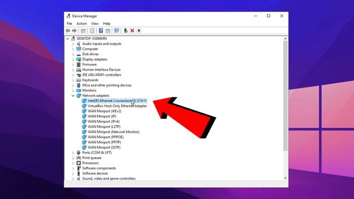354x199 pixels.
Task: Collapse the Network adapters category
Action: tap(73, 96)
